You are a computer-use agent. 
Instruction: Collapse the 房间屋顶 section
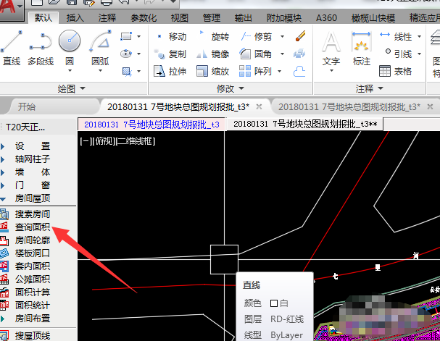click(x=33, y=198)
